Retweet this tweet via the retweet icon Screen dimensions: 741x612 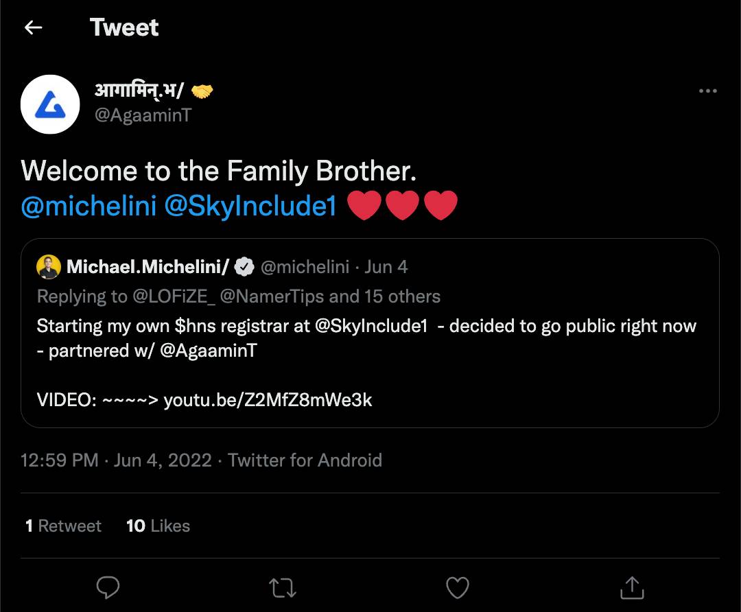click(x=283, y=588)
